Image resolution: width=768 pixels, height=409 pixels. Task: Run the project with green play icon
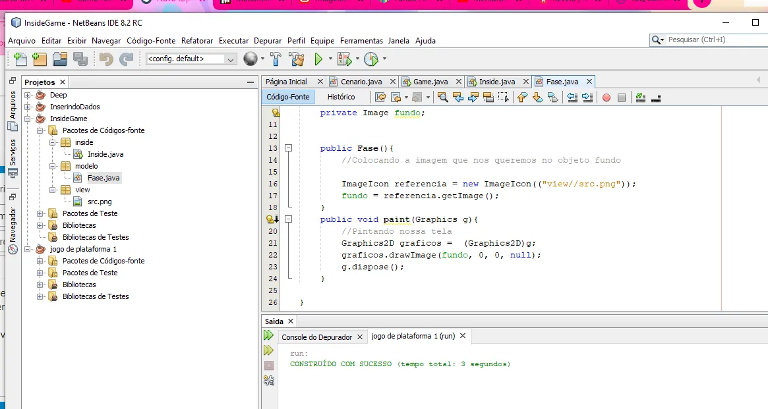coord(318,59)
